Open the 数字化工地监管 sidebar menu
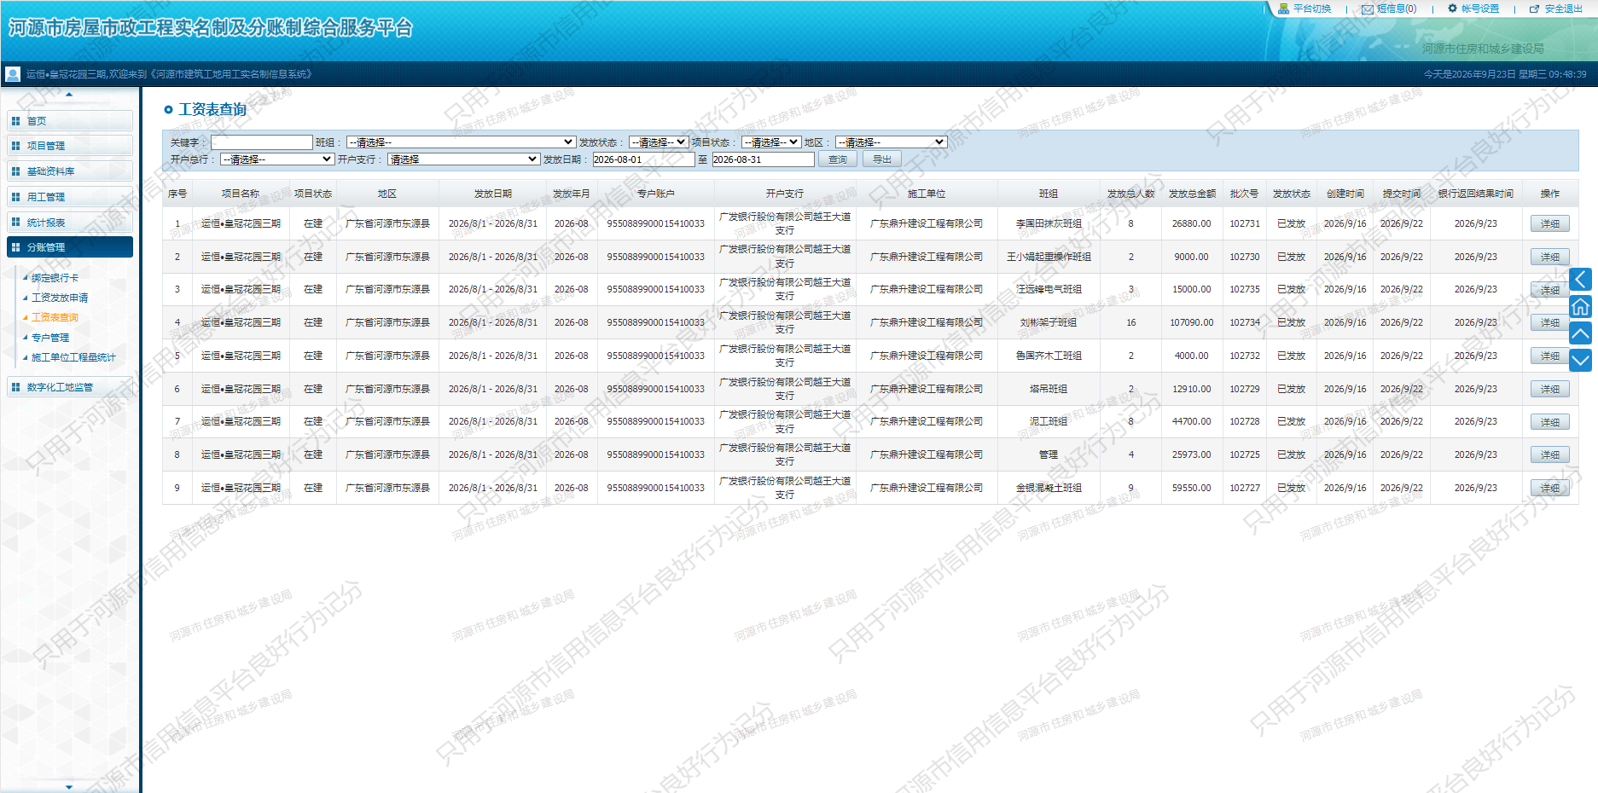Screen dimensions: 1598x793 69,387
